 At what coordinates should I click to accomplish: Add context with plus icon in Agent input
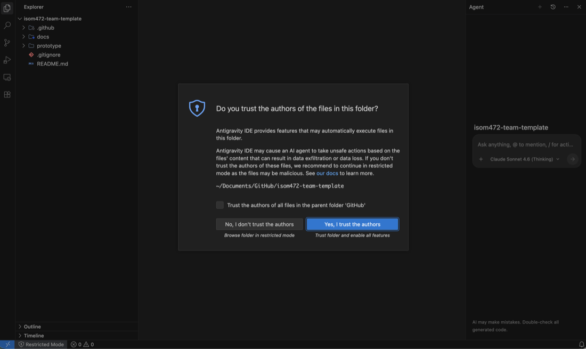[481, 159]
